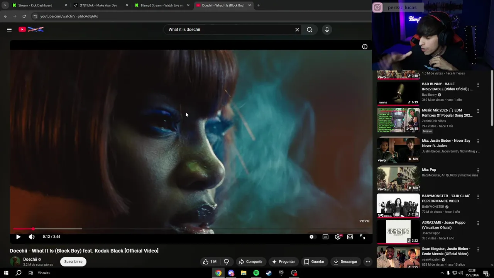Like the Doechii video
The image size is (494, 278).
210,261
